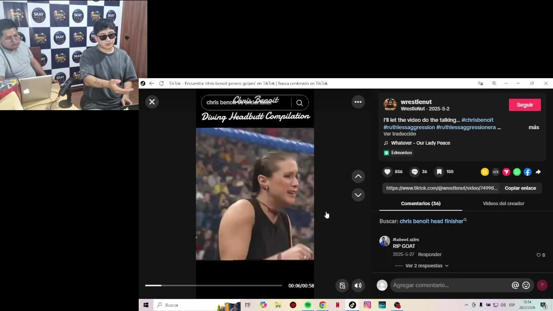Save video with bookmark icon
The width and height of the screenshot is (553, 311).
pos(439,172)
